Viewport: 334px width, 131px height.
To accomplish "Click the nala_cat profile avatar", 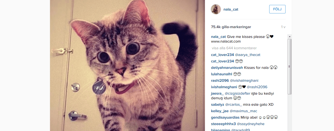I will point(216,9).
